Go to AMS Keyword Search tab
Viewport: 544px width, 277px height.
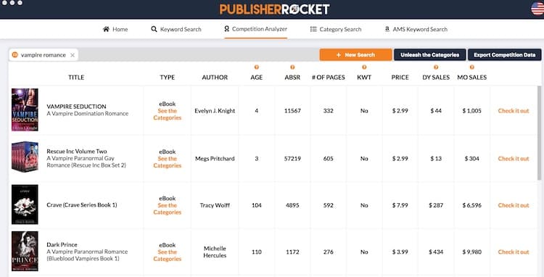point(416,30)
